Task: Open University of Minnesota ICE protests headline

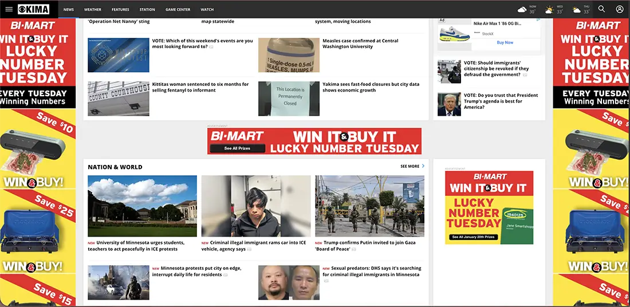Action: point(136,246)
